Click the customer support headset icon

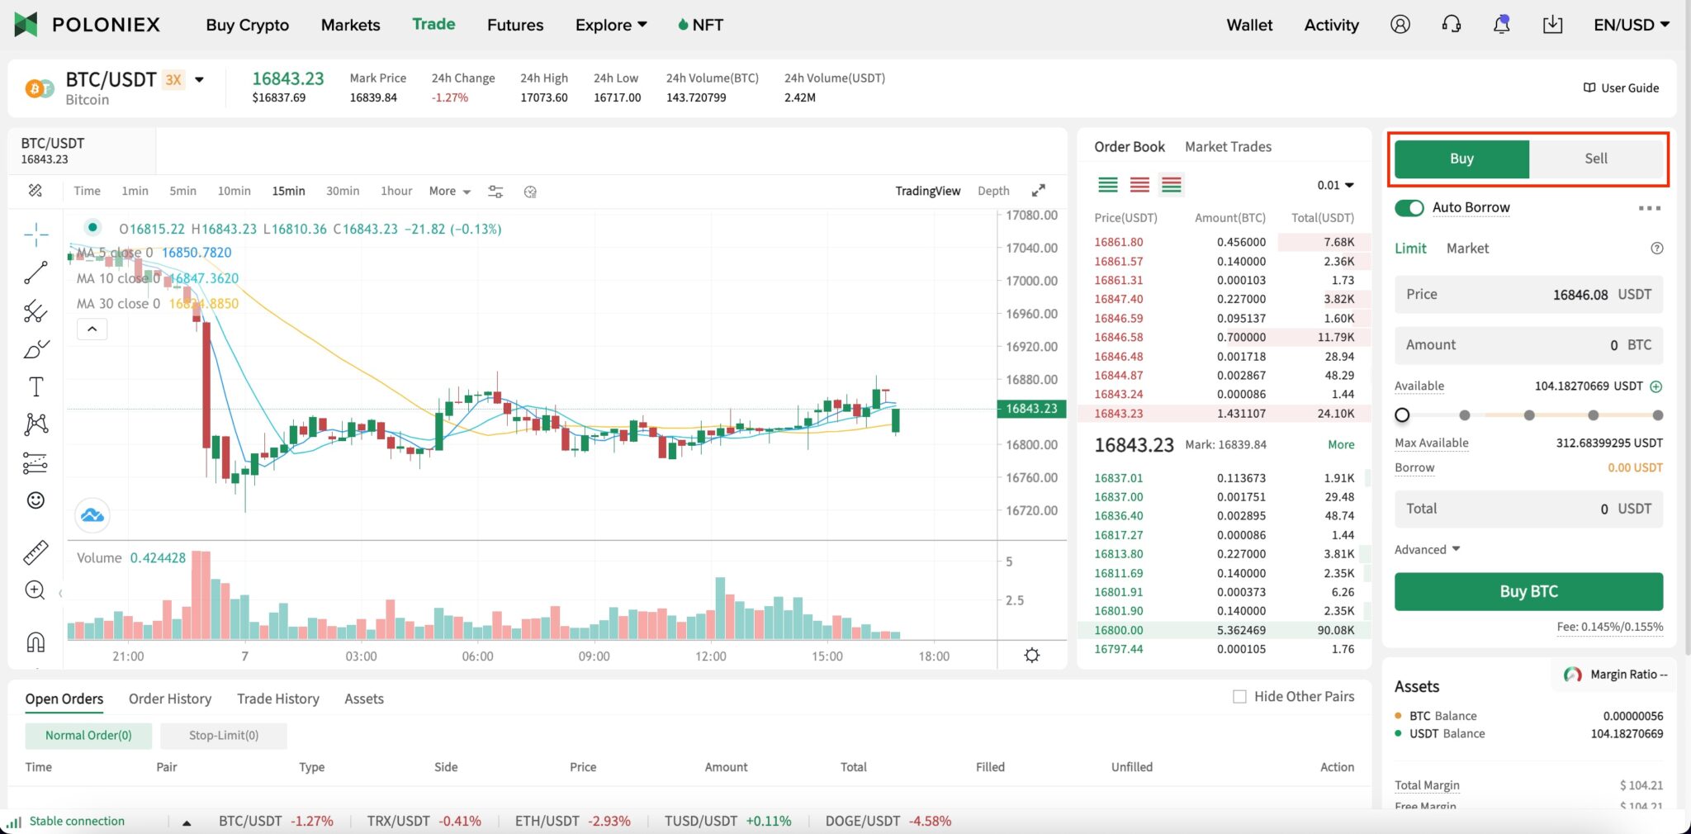(1451, 25)
